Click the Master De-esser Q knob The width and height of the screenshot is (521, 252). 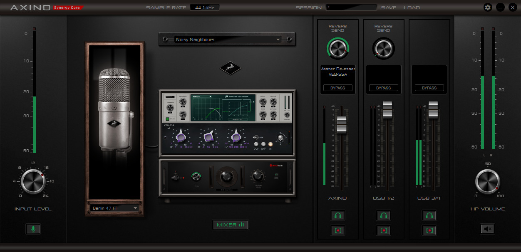coord(183,114)
